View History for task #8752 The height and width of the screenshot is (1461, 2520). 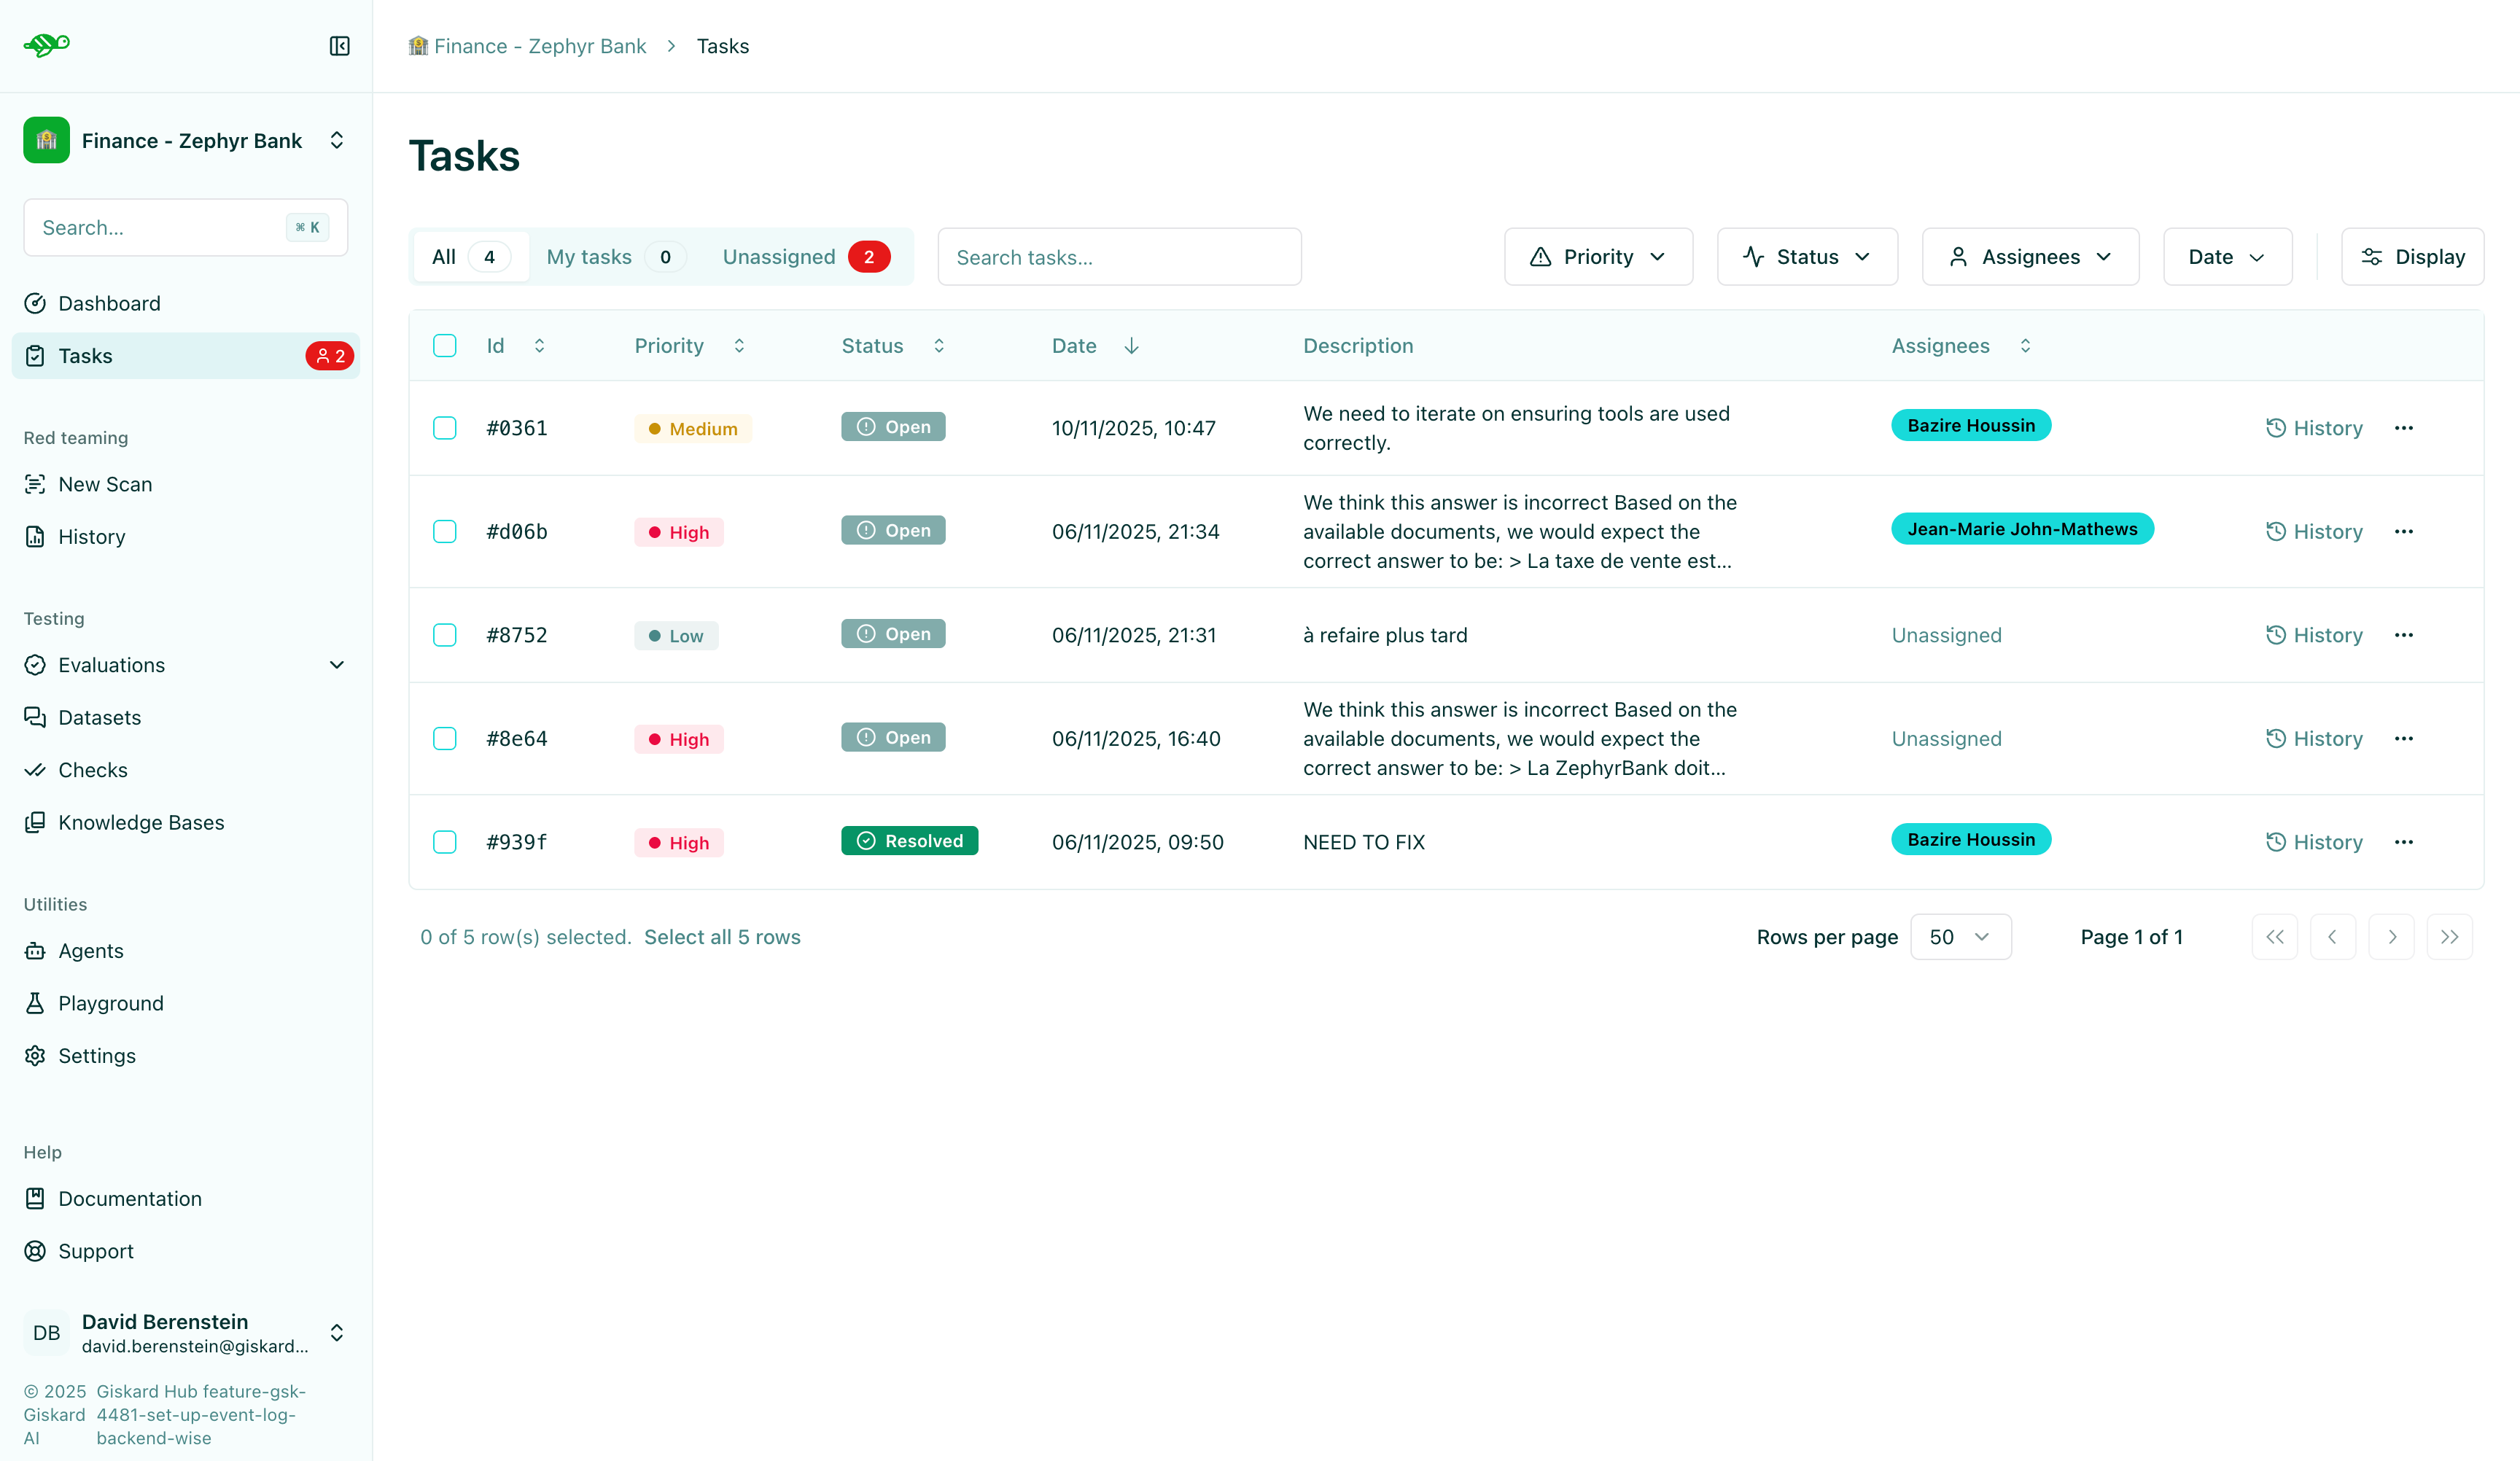[x=2314, y=635]
